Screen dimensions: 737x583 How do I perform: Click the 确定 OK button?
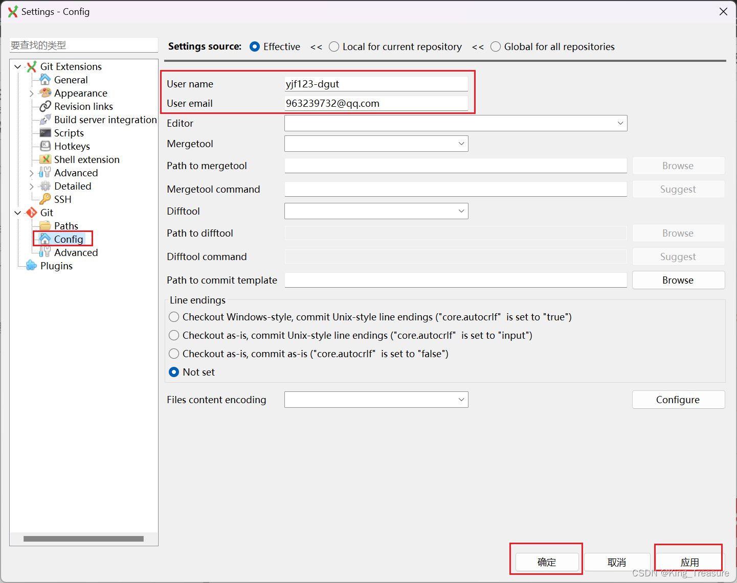tap(547, 562)
